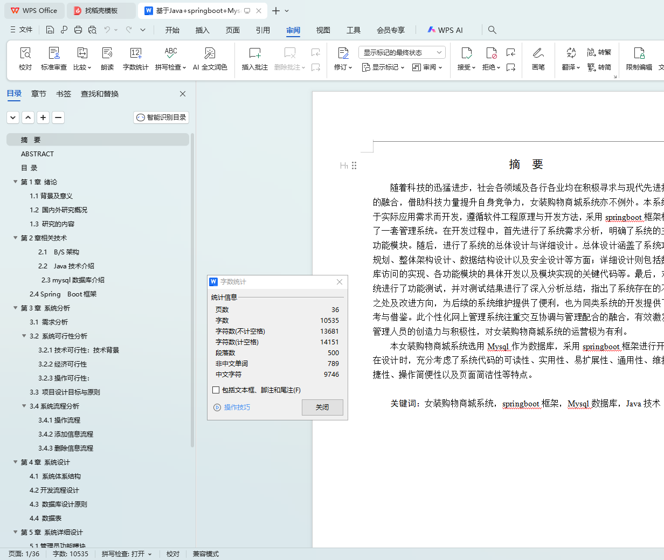
Task: Click heading handle beside 摘 要
Action: click(354, 165)
